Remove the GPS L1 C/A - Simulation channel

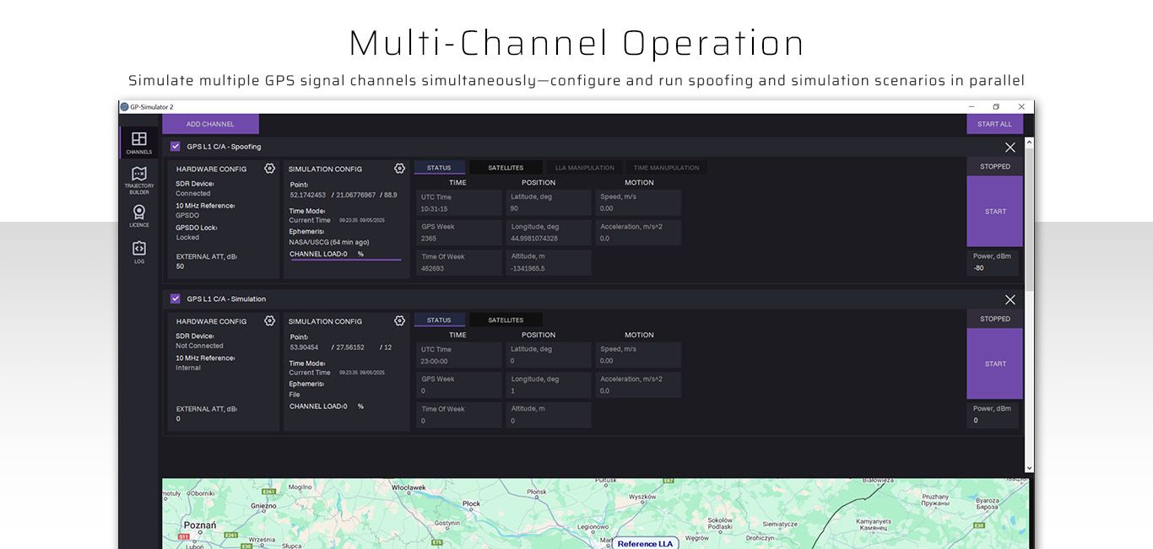1010,299
